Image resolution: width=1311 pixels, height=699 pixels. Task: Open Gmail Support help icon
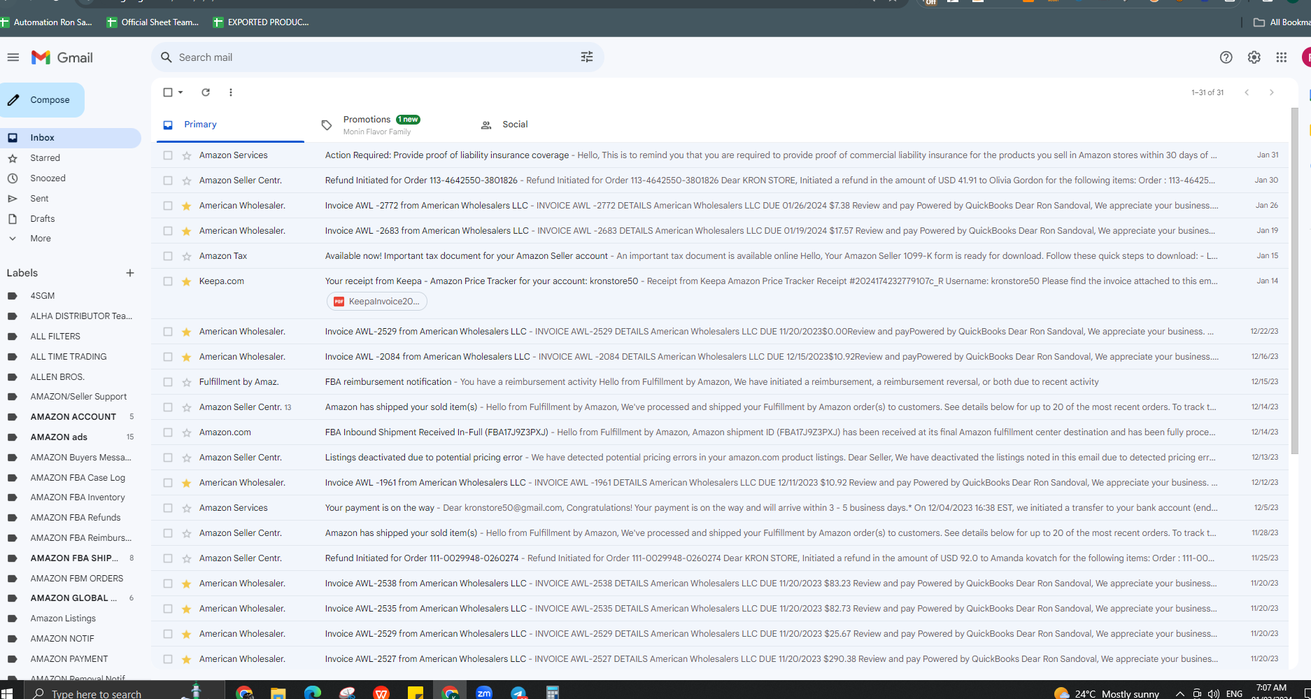coord(1226,57)
